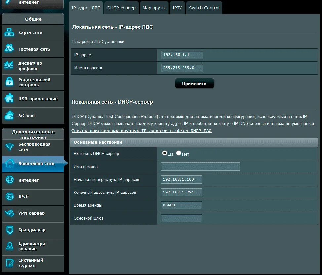
Task: Open the Карта сети menu label
Action: click(x=30, y=33)
